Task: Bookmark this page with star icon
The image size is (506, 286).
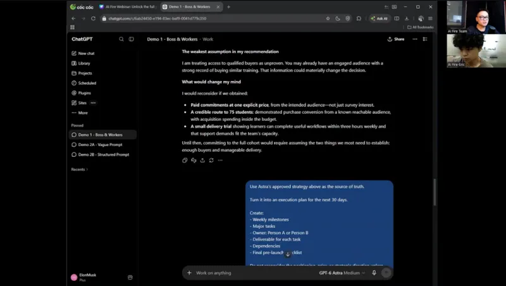Action: tap(328, 18)
